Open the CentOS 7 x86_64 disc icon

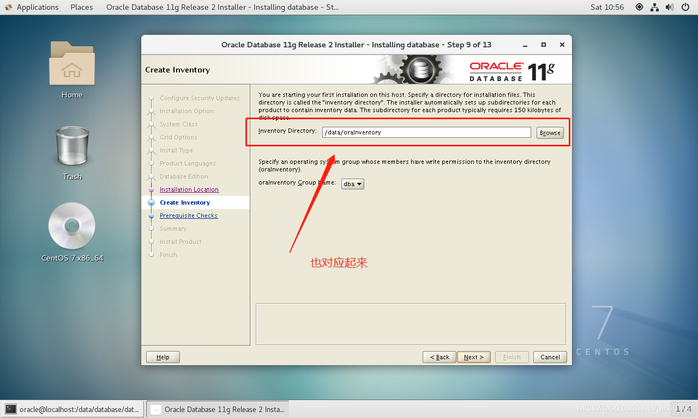(x=72, y=226)
